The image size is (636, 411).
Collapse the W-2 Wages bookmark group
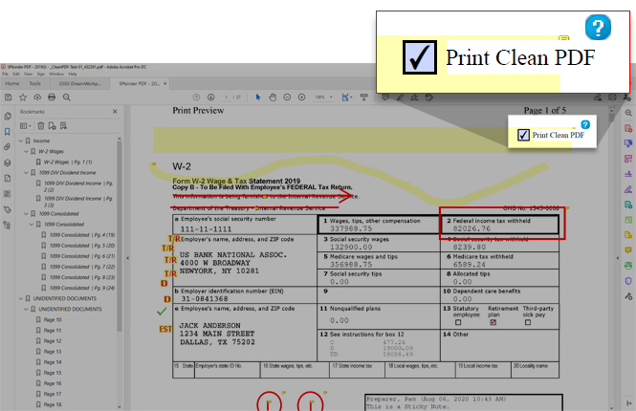pyautogui.click(x=27, y=151)
